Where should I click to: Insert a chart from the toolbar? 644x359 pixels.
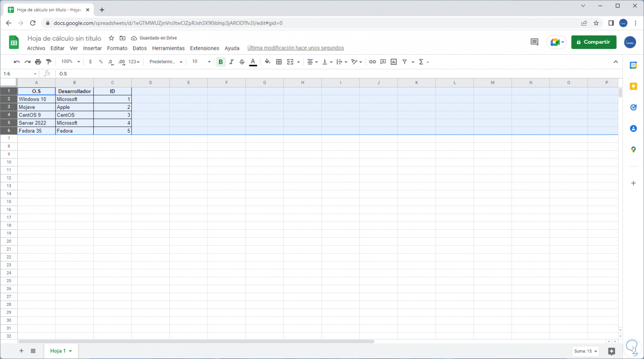[394, 62]
